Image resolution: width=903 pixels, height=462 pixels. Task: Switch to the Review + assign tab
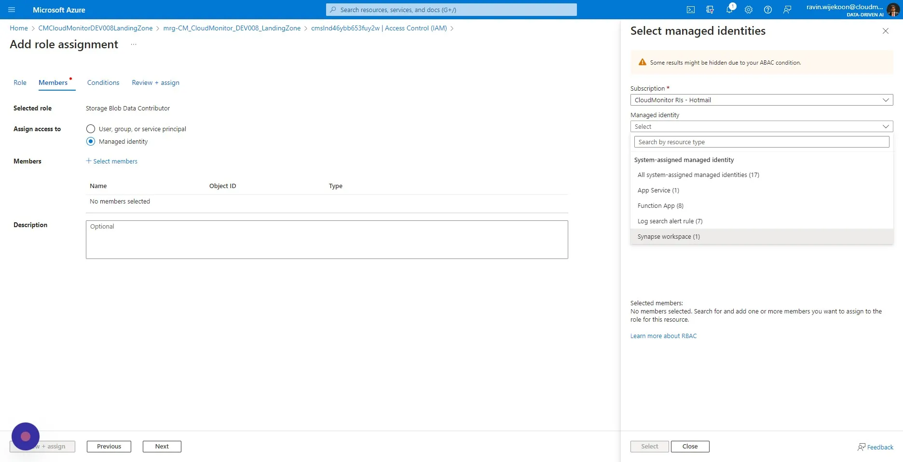pyautogui.click(x=155, y=82)
